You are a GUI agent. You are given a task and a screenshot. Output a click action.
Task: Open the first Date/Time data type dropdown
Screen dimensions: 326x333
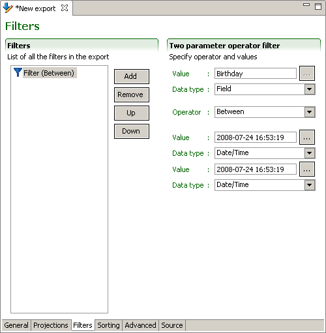310,153
